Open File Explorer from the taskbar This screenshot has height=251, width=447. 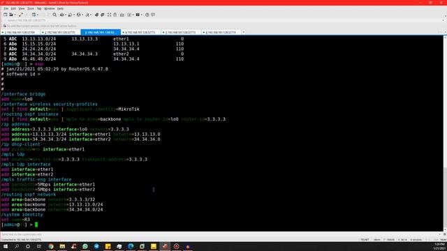pos(62,246)
